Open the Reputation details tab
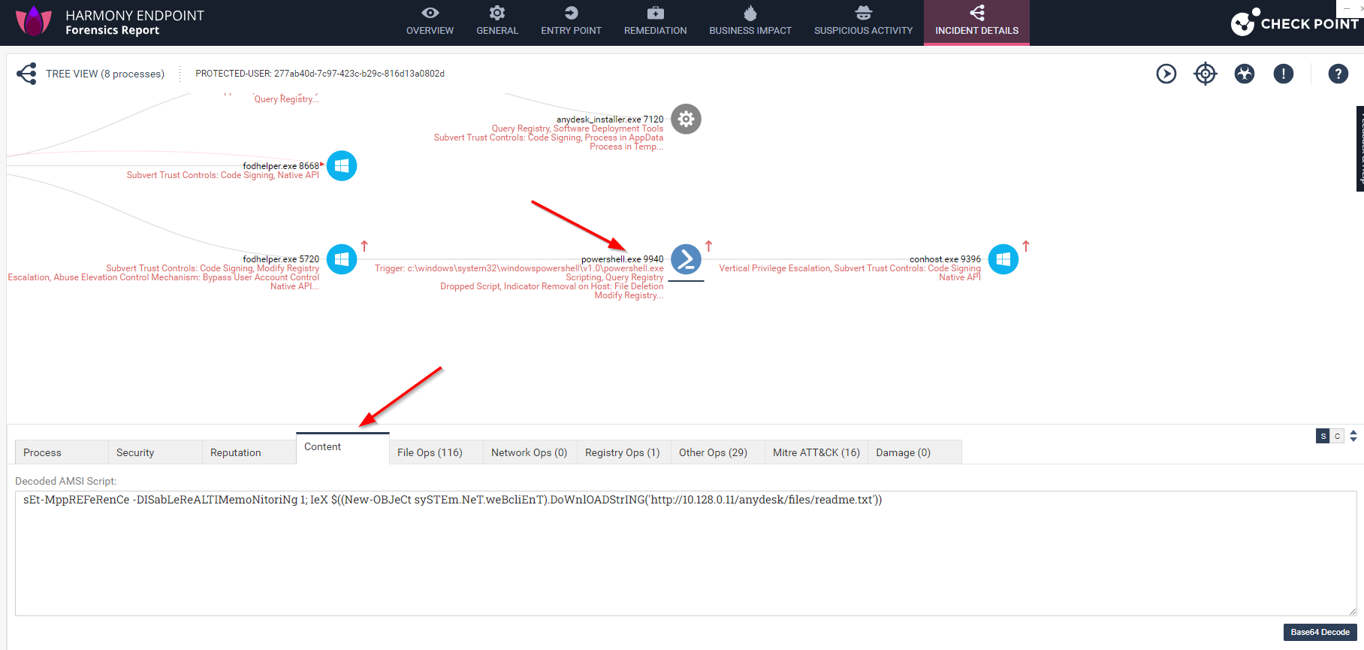 point(249,452)
